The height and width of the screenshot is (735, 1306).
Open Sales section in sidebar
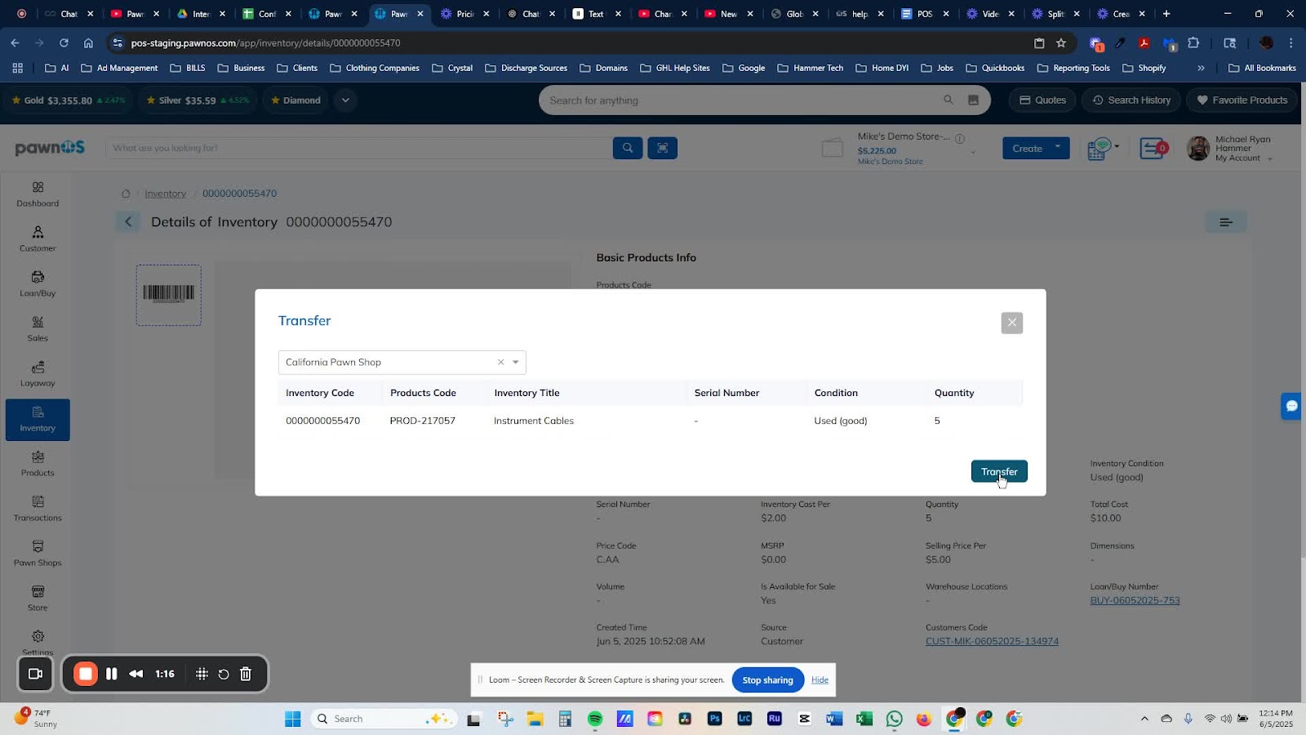click(x=38, y=329)
